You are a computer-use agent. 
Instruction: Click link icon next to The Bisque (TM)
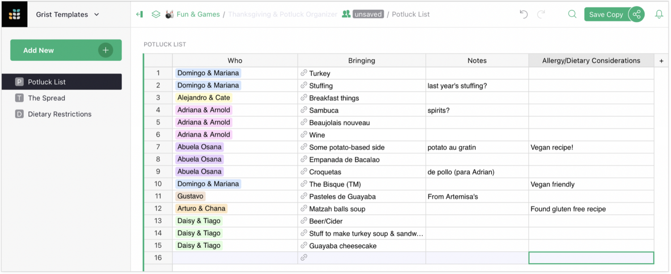pyautogui.click(x=304, y=184)
